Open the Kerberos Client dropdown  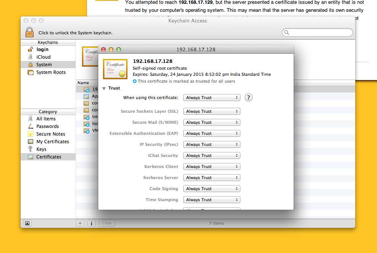(211, 167)
